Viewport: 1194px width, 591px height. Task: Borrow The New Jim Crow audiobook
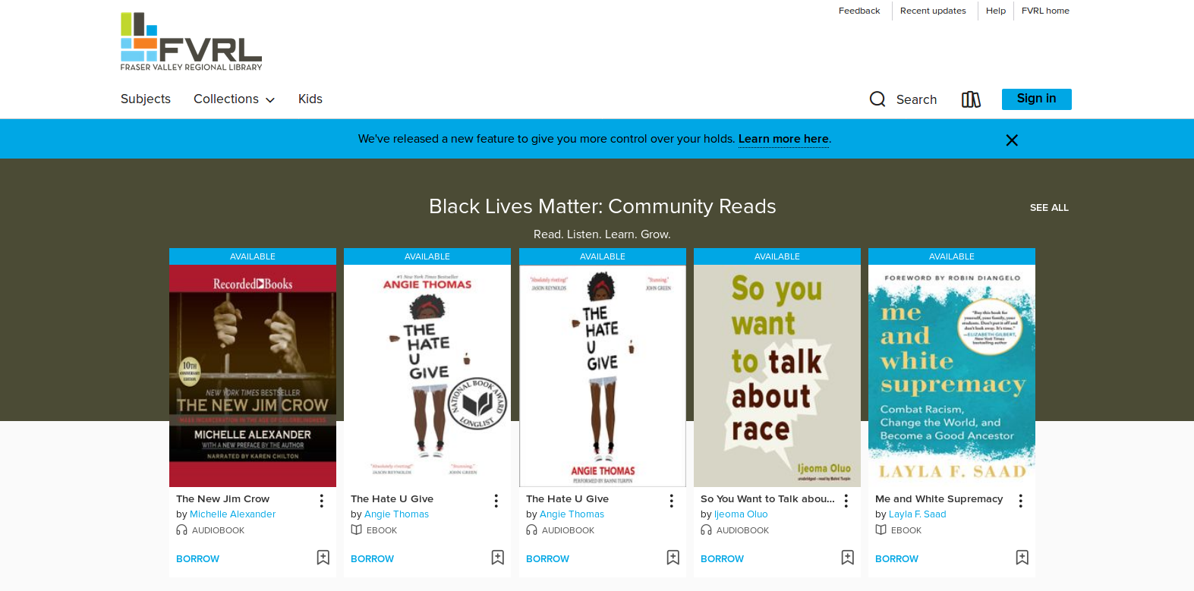click(197, 559)
